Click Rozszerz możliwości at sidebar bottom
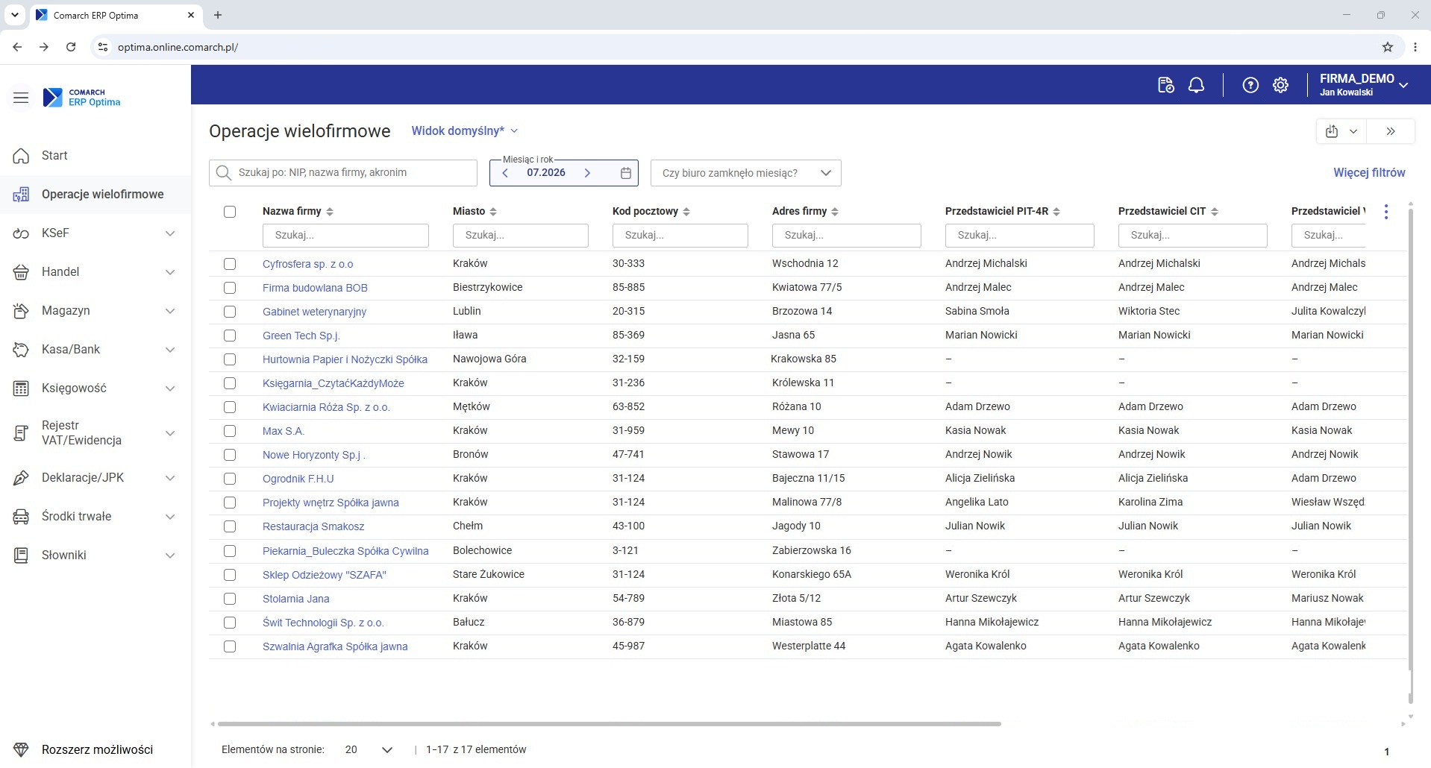Viewport: 1431px width, 768px height. [x=95, y=749]
